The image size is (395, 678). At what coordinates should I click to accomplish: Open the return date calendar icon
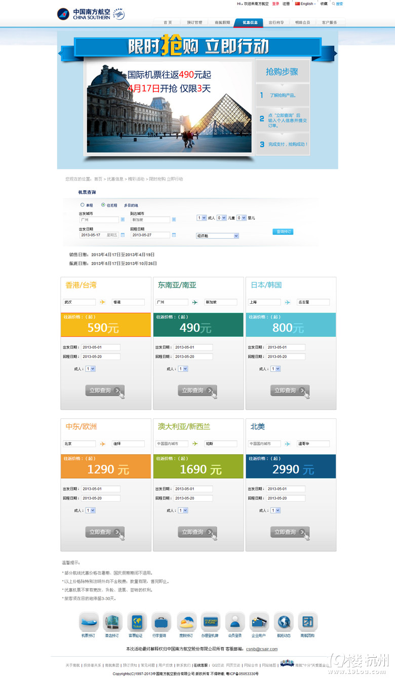pos(174,235)
